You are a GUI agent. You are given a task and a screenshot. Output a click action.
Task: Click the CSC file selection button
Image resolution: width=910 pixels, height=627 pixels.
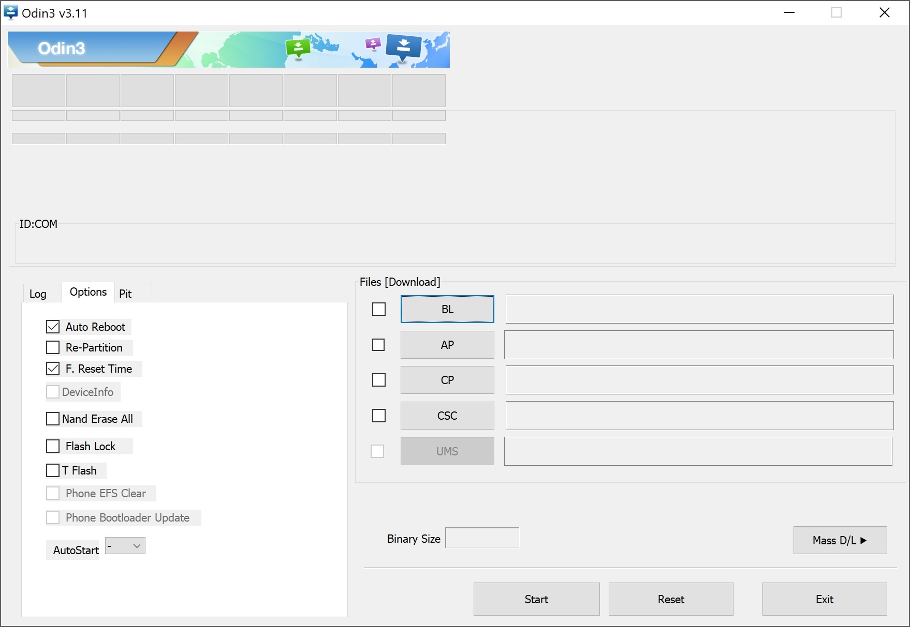point(447,416)
